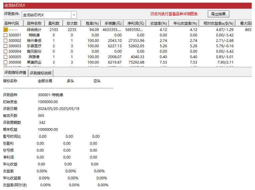Click the 空头 column label
The width and height of the screenshot is (255, 190).
coord(97,81)
